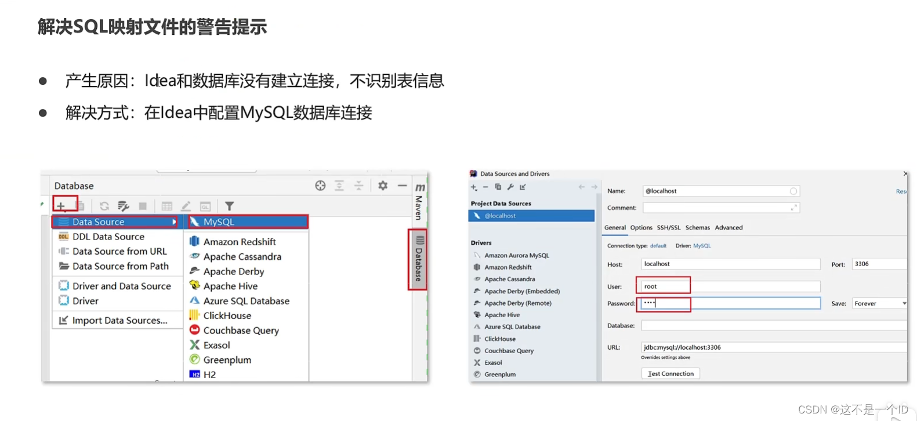Open the Maven side tab

419,201
